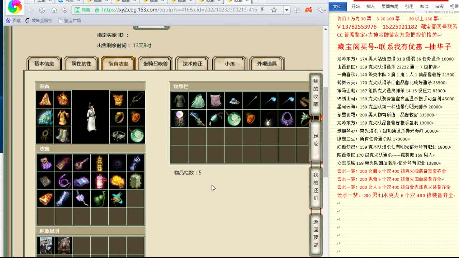
Task: Select the golden mask equipment icon
Action: click(x=118, y=99)
